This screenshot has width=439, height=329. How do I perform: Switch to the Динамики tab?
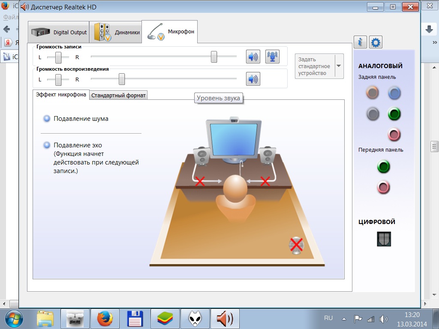pyautogui.click(x=116, y=32)
